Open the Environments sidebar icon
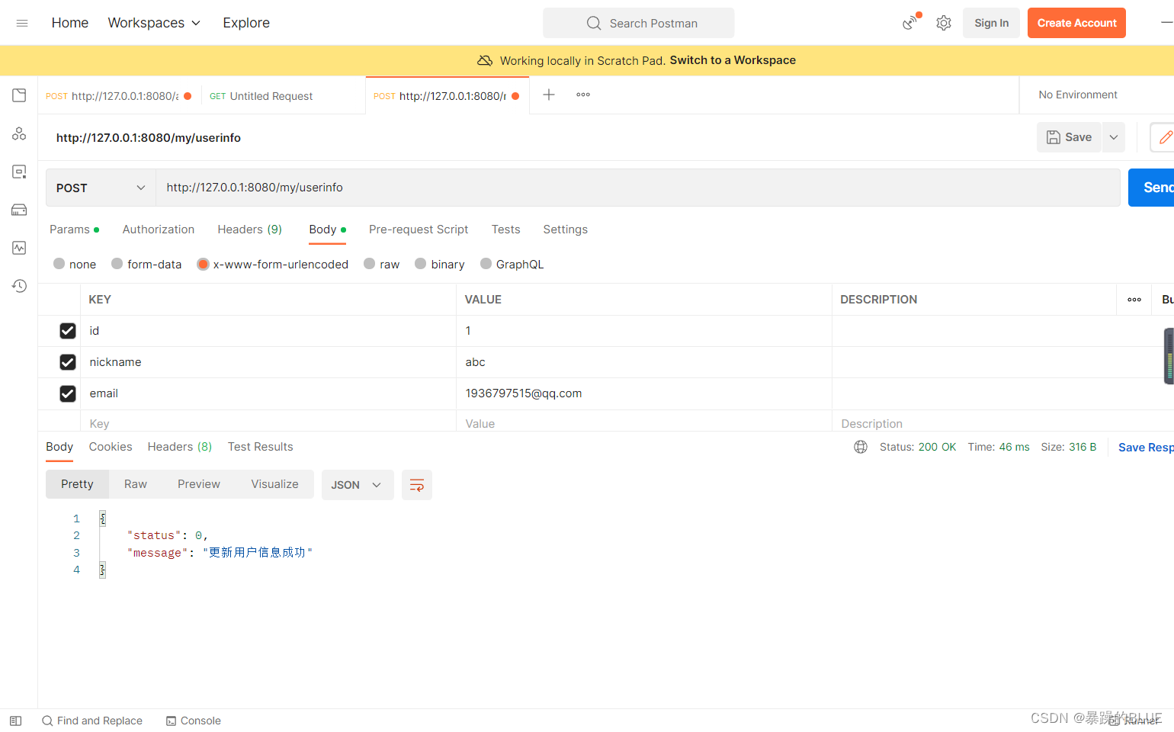Viewport: 1174px width, 732px height. click(x=19, y=172)
